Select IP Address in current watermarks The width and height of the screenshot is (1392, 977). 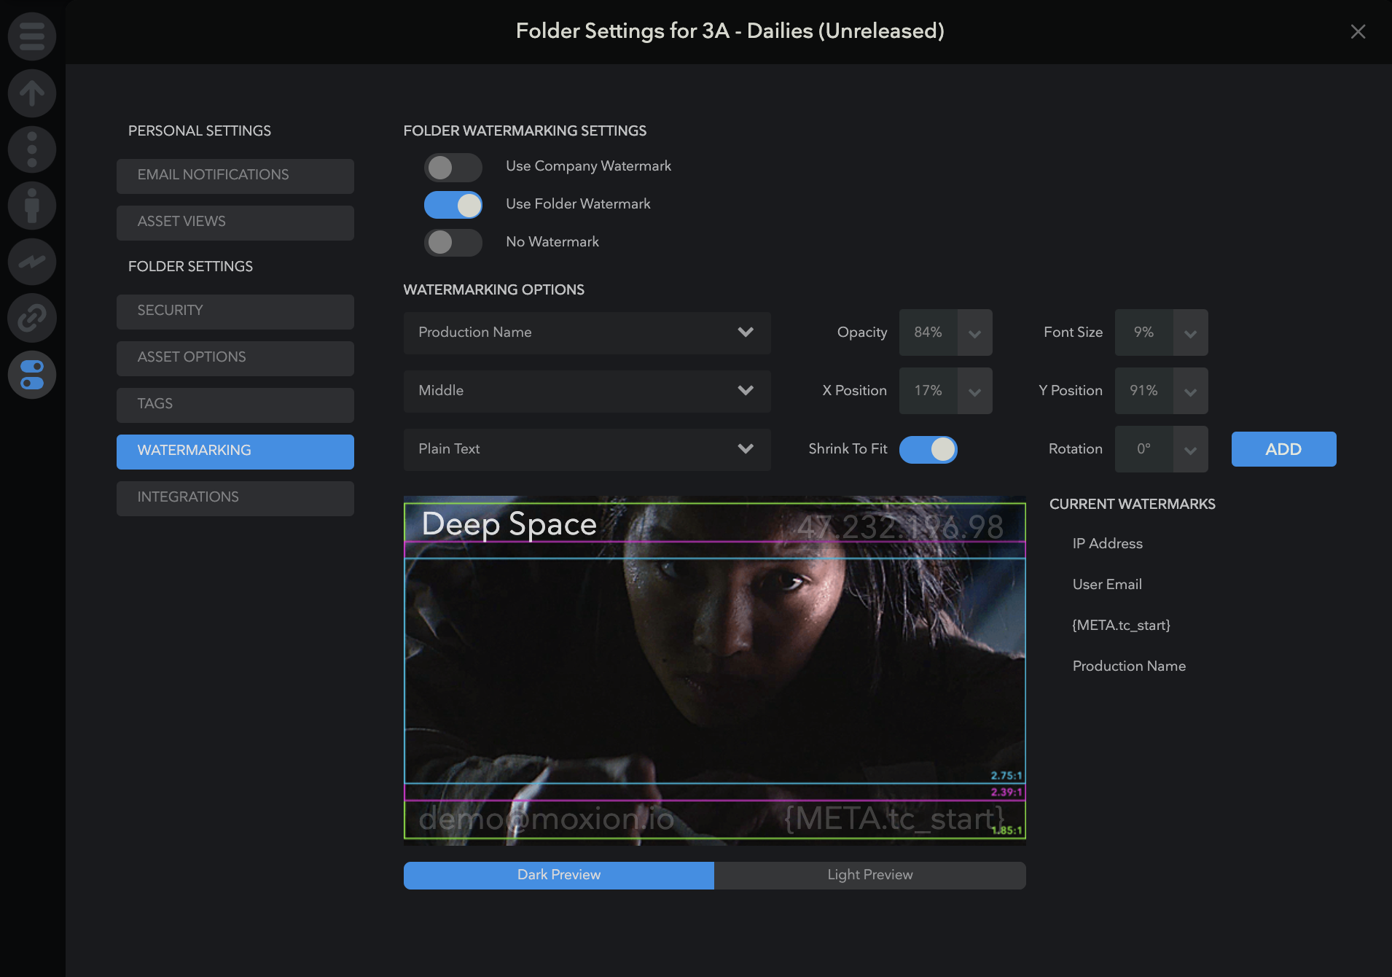coord(1107,543)
